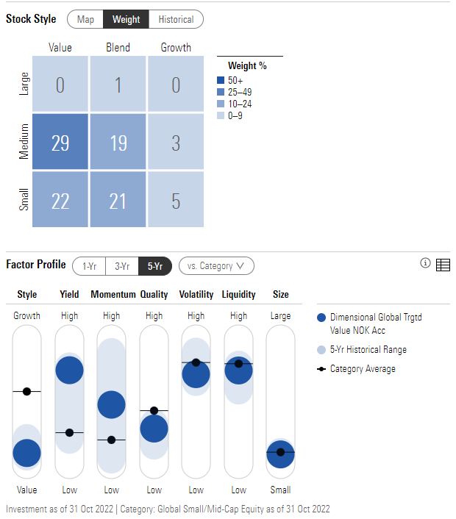Select the Historical stock style view
The width and height of the screenshot is (456, 519).
click(177, 19)
